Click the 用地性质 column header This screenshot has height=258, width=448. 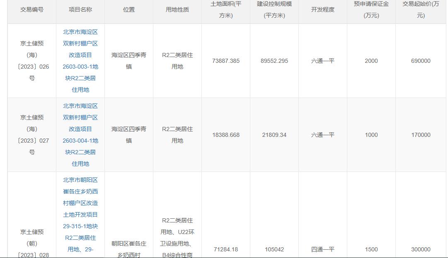[x=176, y=11]
